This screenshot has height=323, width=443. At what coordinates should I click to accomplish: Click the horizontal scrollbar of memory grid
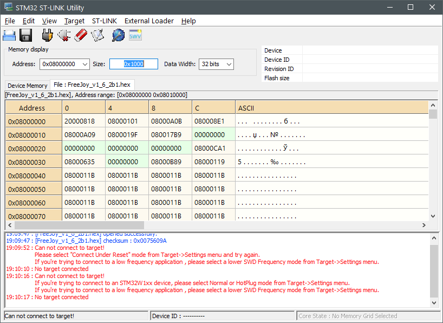click(x=76, y=225)
